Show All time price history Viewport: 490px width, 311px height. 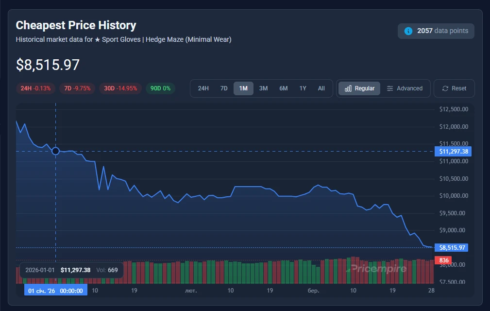321,88
